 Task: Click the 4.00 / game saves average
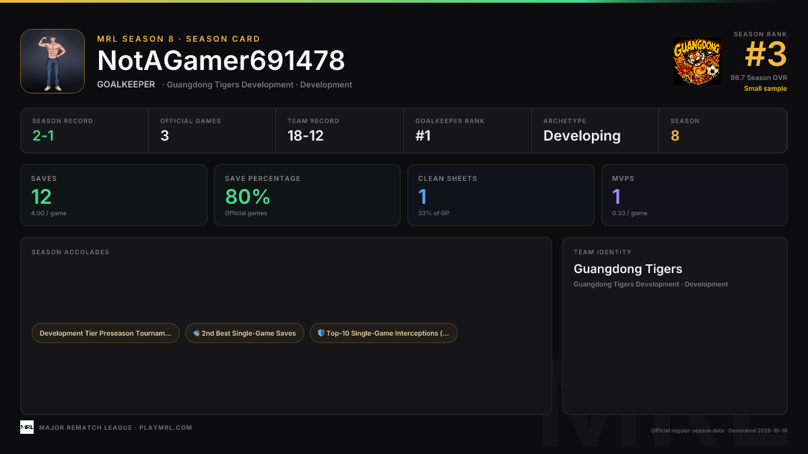pos(48,213)
